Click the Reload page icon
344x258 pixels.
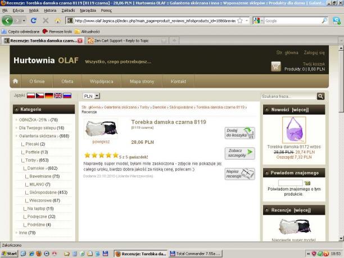click(x=34, y=21)
